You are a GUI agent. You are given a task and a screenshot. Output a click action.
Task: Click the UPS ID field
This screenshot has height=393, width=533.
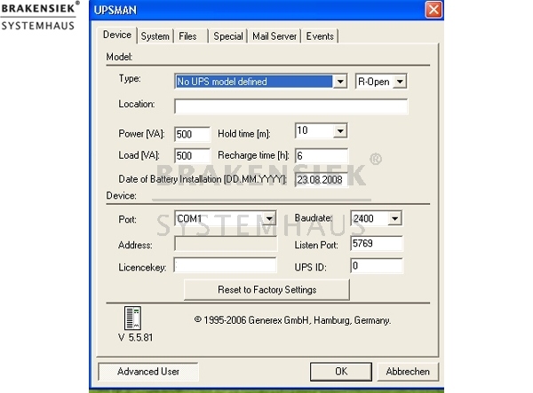377,265
